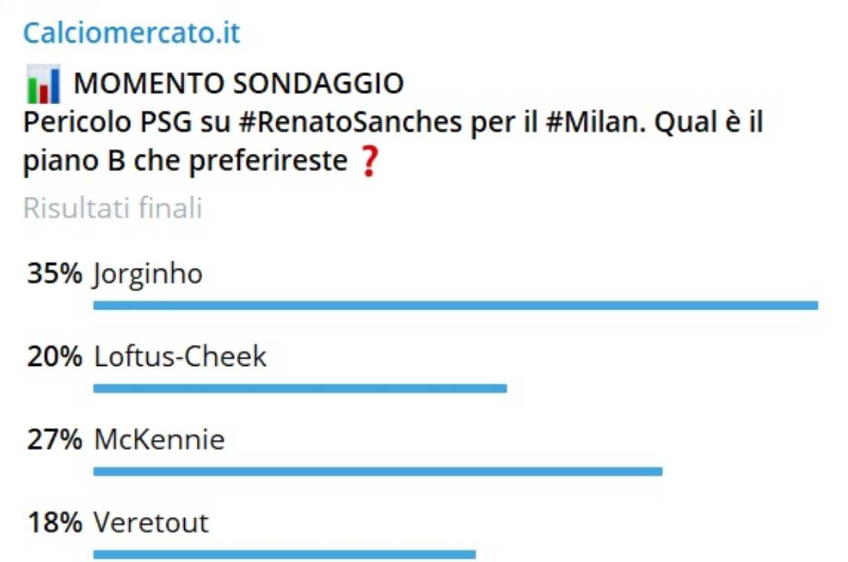Select the Loftus-Cheek poll option
Image resolution: width=848 pixels, height=562 pixels.
pos(180,357)
